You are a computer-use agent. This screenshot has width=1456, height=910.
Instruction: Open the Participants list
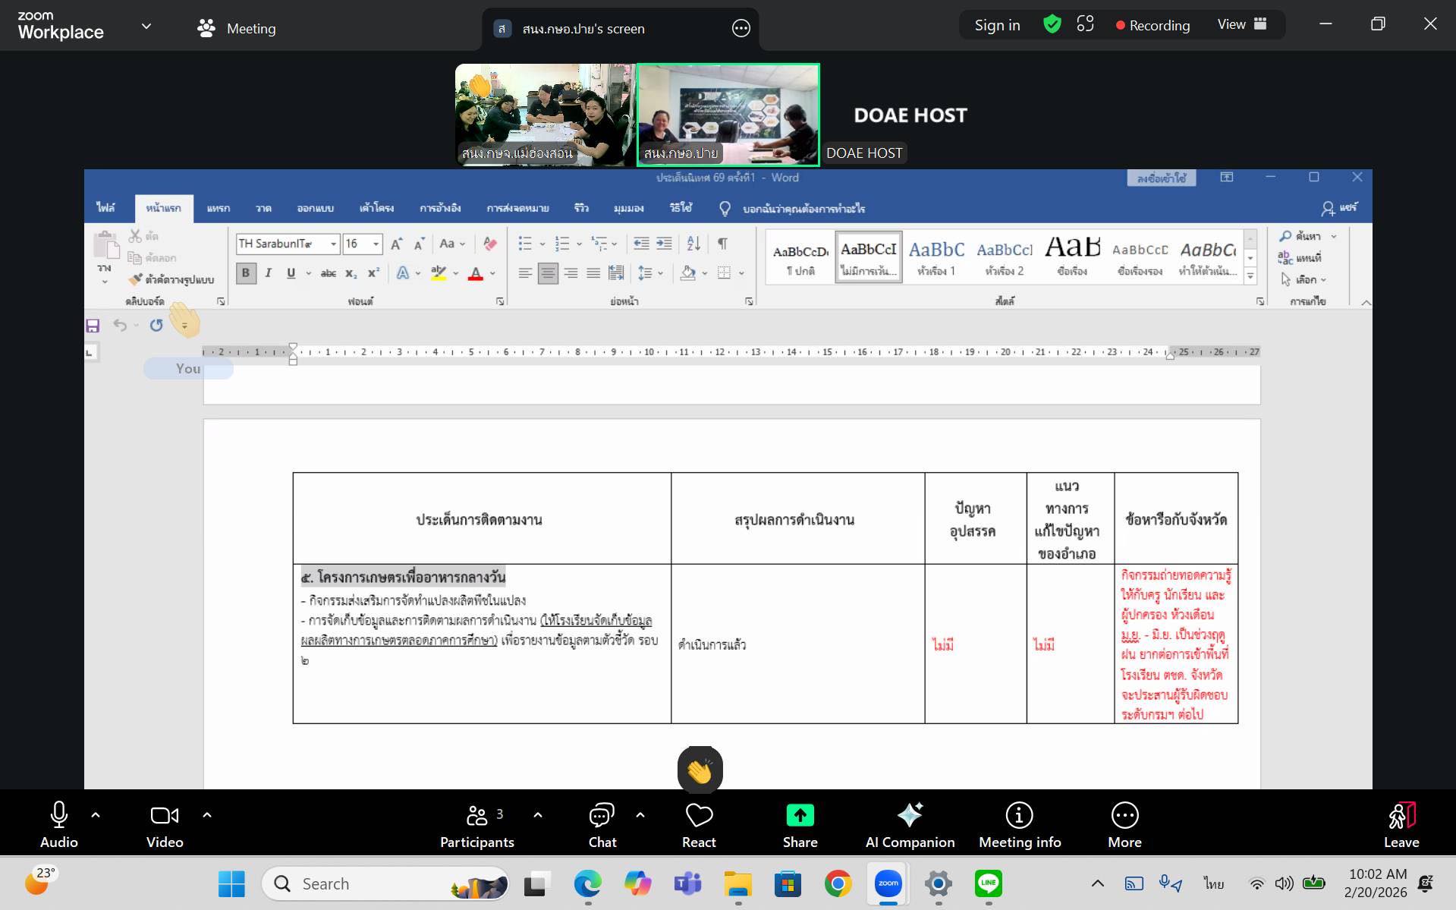point(477,824)
